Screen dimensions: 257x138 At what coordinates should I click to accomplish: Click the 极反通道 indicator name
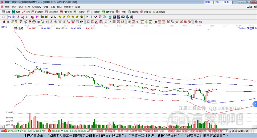(x=18, y=29)
